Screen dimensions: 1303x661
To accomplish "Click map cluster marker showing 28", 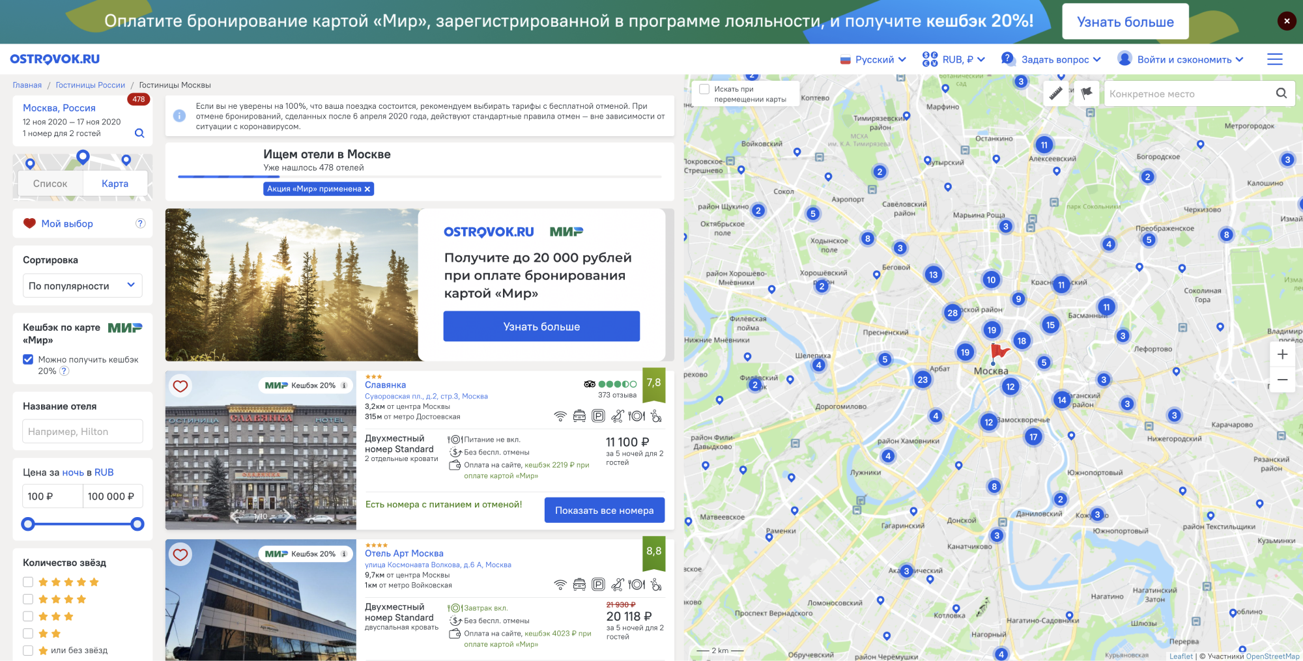I will [952, 313].
